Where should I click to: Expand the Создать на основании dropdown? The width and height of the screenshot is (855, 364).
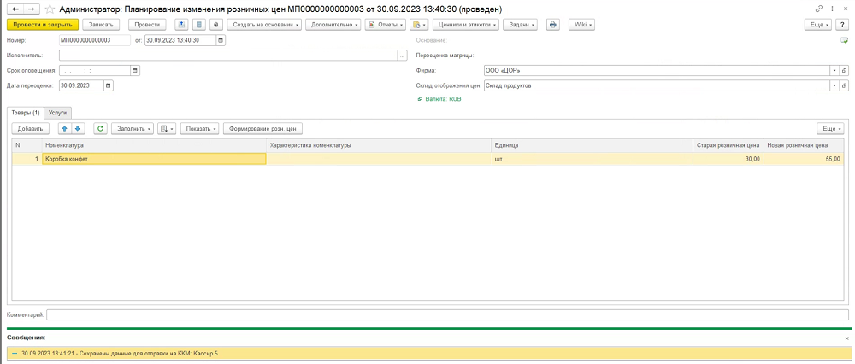(265, 25)
